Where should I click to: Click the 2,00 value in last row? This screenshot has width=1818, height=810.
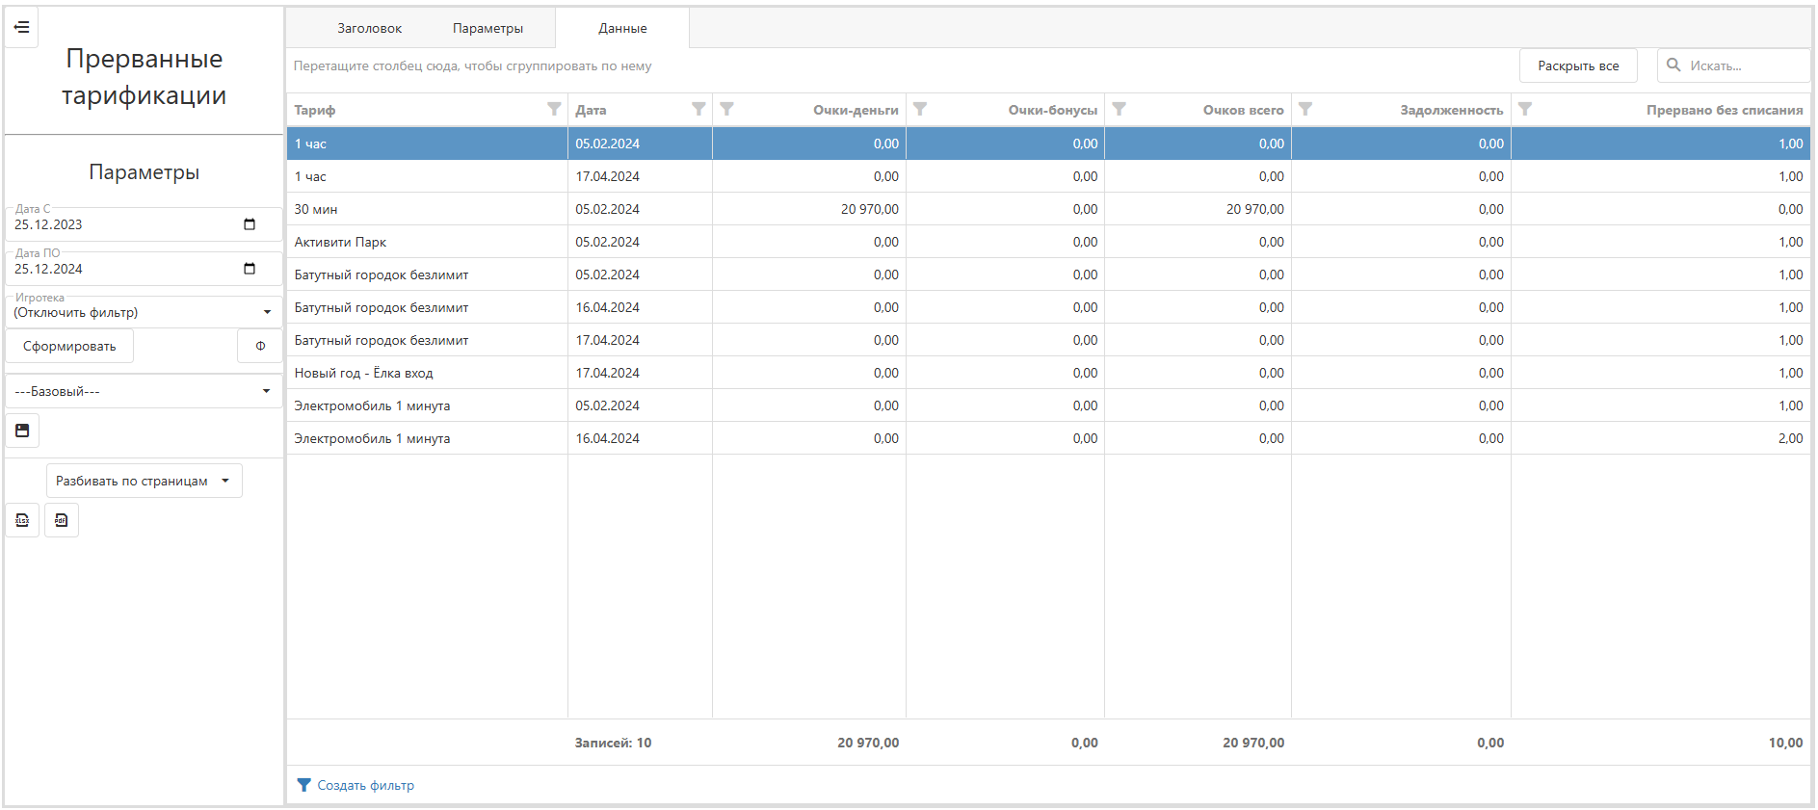point(1790,438)
